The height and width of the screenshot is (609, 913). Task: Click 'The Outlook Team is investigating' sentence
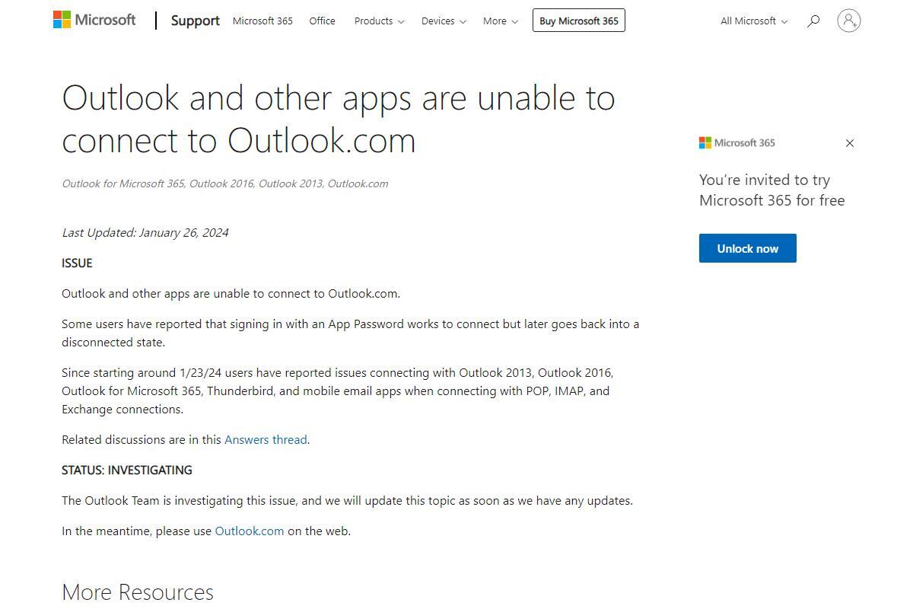pyautogui.click(x=347, y=501)
